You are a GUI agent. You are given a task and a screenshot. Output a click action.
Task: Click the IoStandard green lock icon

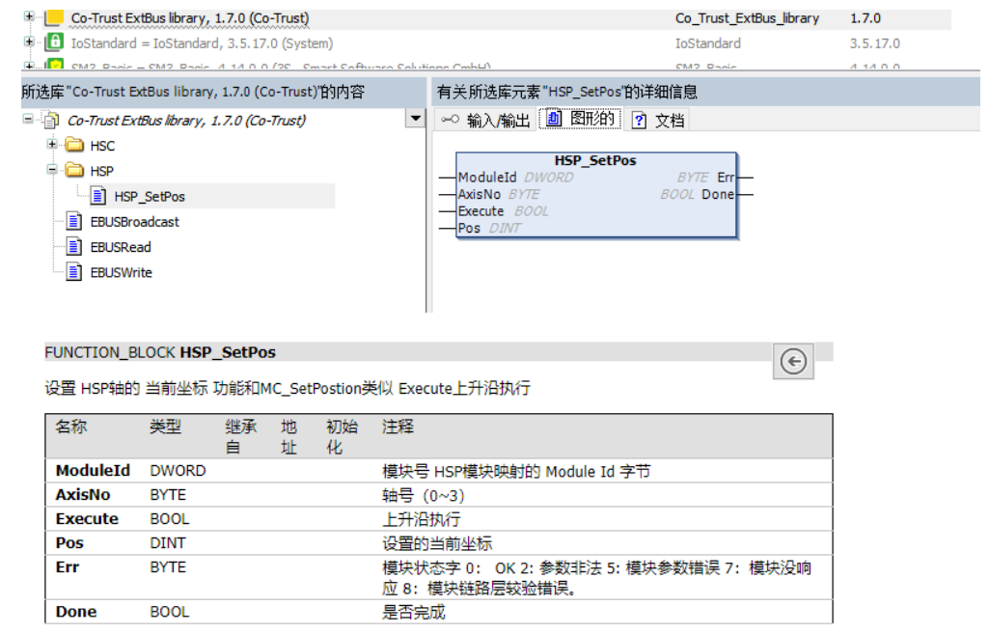pyautogui.click(x=54, y=42)
